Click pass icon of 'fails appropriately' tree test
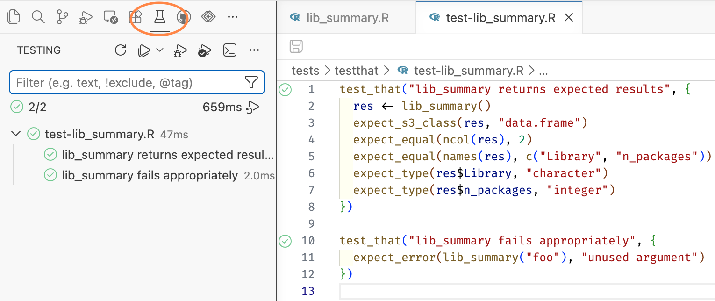715x301 pixels. pos(50,175)
